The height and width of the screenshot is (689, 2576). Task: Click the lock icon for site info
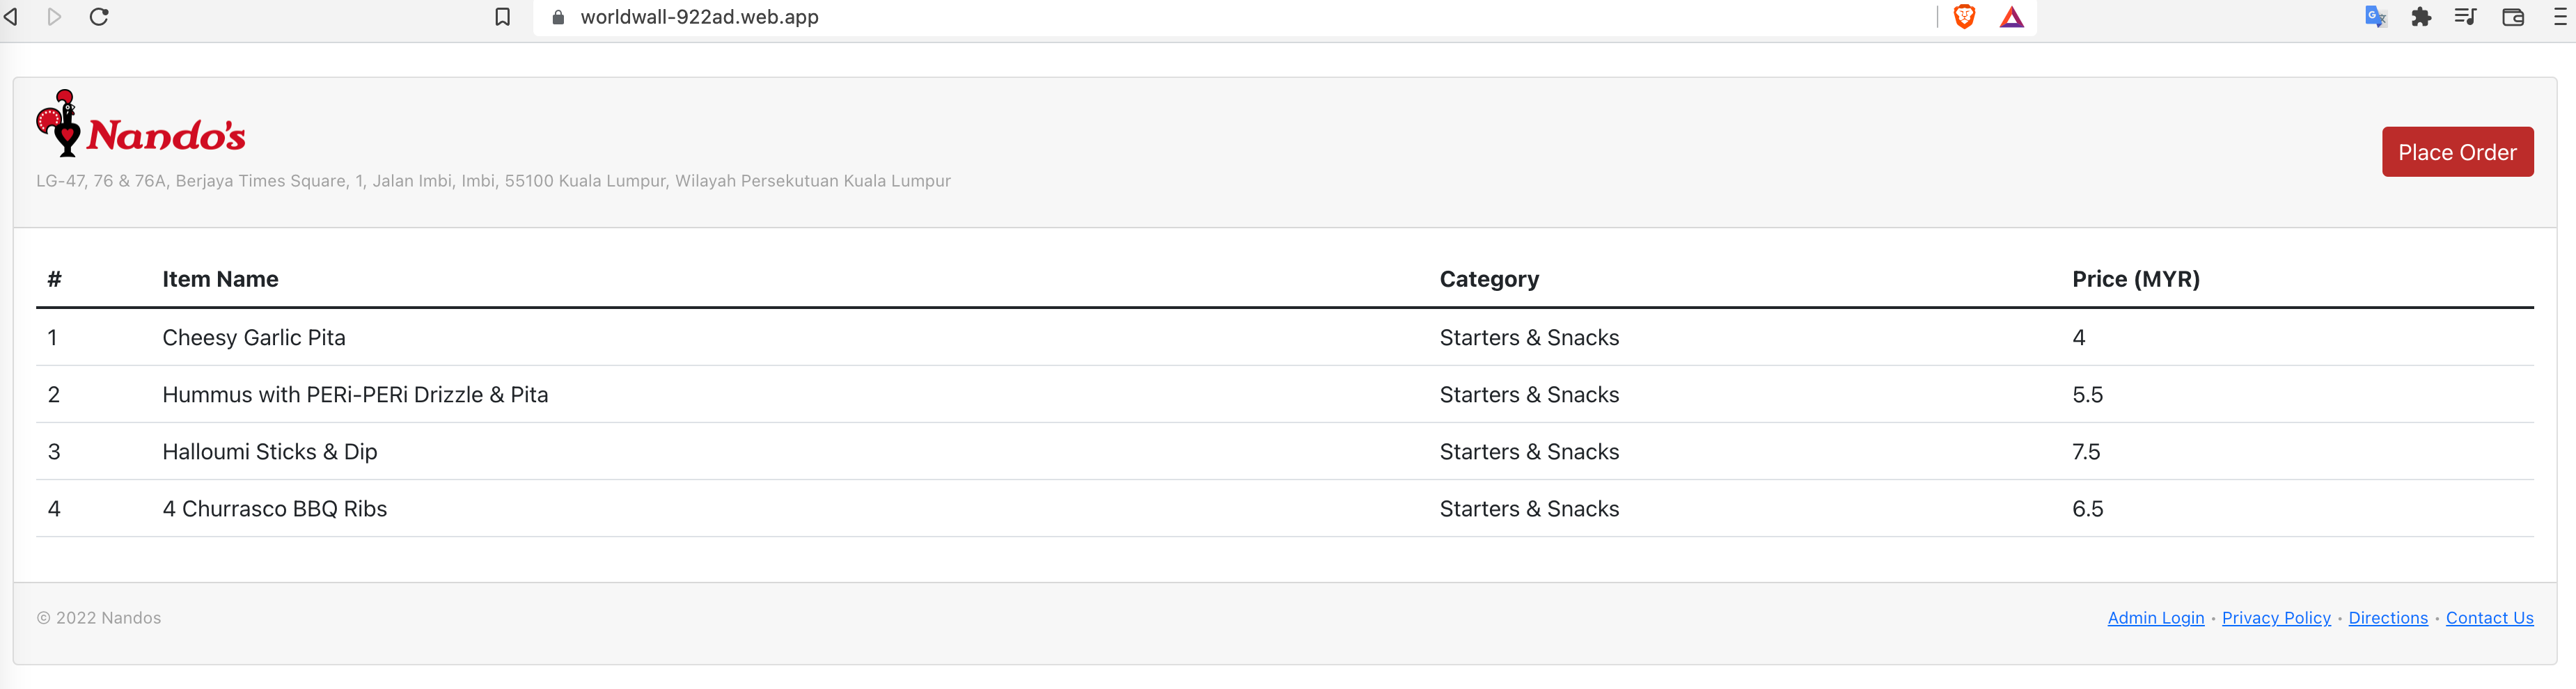(559, 17)
